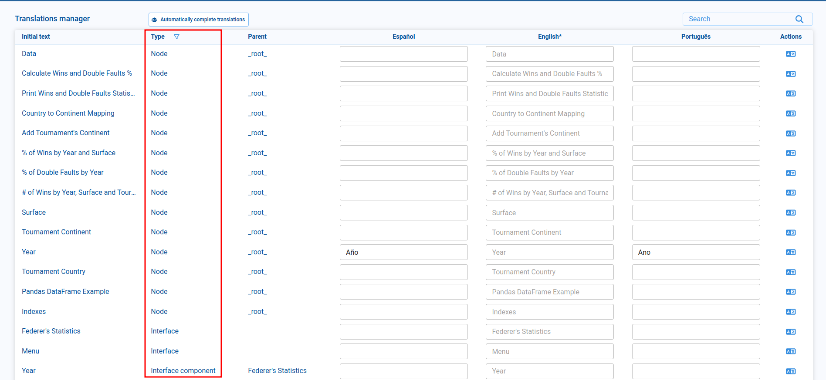Click Español field for Data row
The image size is (826, 380).
403,54
